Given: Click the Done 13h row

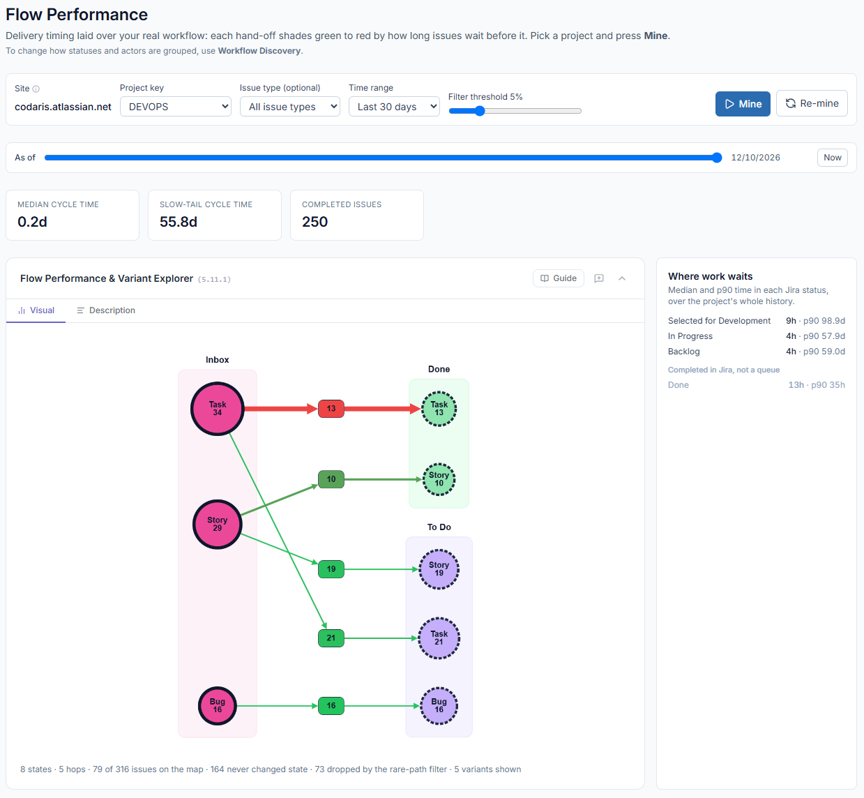Looking at the screenshot, I should pos(757,385).
